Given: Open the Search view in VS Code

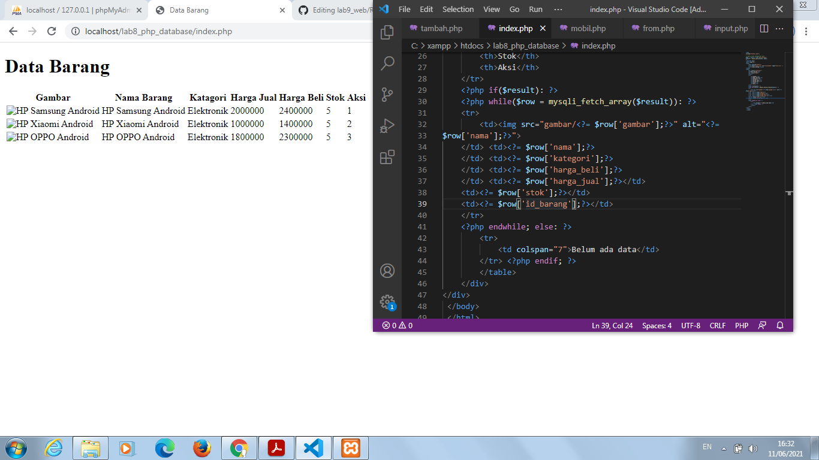Looking at the screenshot, I should (387, 63).
